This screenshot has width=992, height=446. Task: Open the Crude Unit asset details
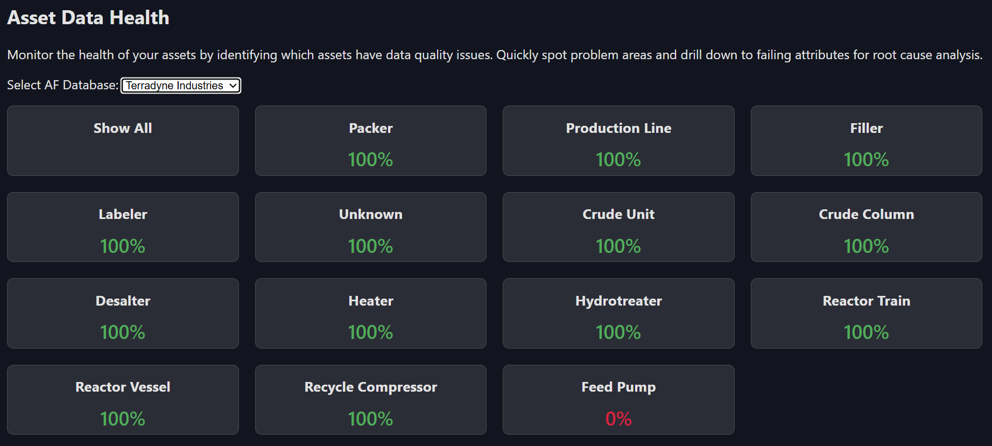pyautogui.click(x=618, y=227)
